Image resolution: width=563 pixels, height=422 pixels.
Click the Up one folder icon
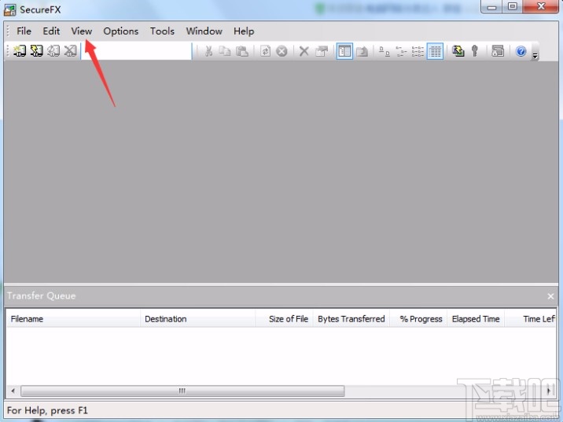pos(362,51)
